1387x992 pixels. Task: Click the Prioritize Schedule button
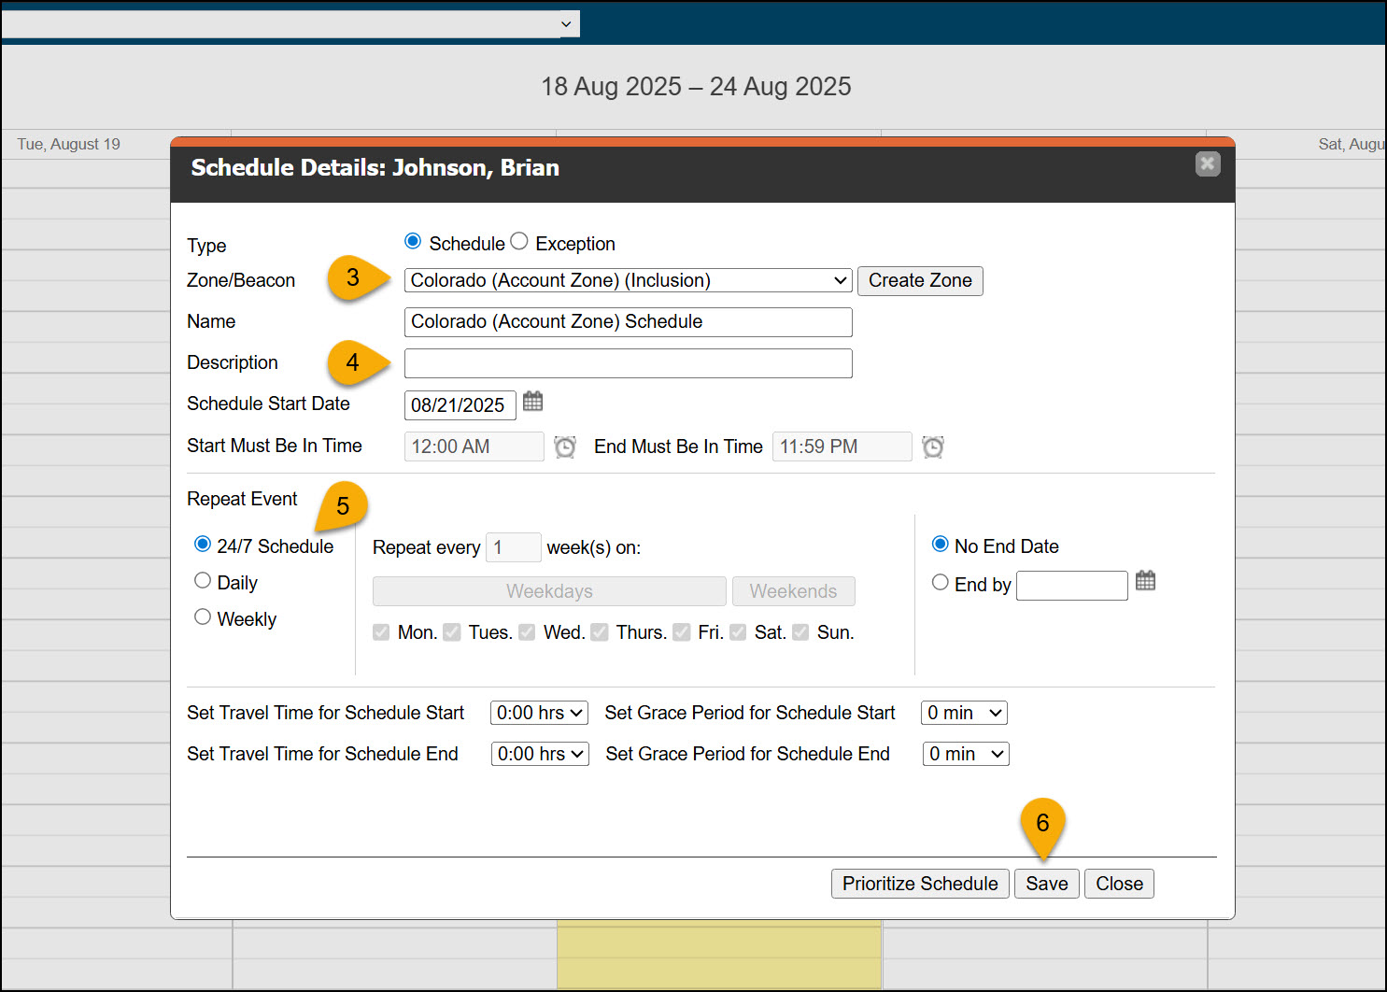point(919,885)
